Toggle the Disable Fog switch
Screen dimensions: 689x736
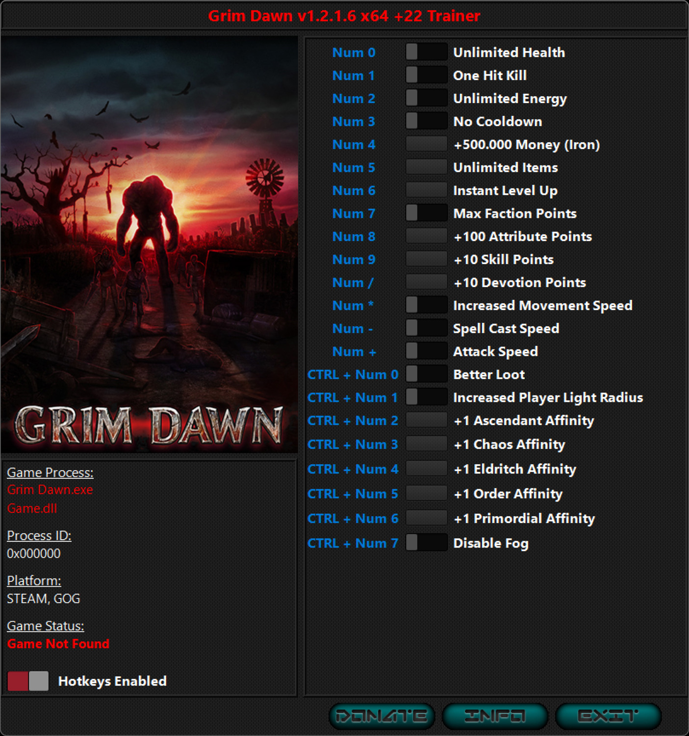[x=427, y=543]
